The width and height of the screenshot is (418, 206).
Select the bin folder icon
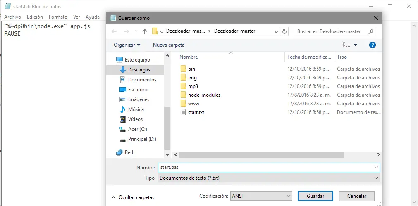click(183, 69)
